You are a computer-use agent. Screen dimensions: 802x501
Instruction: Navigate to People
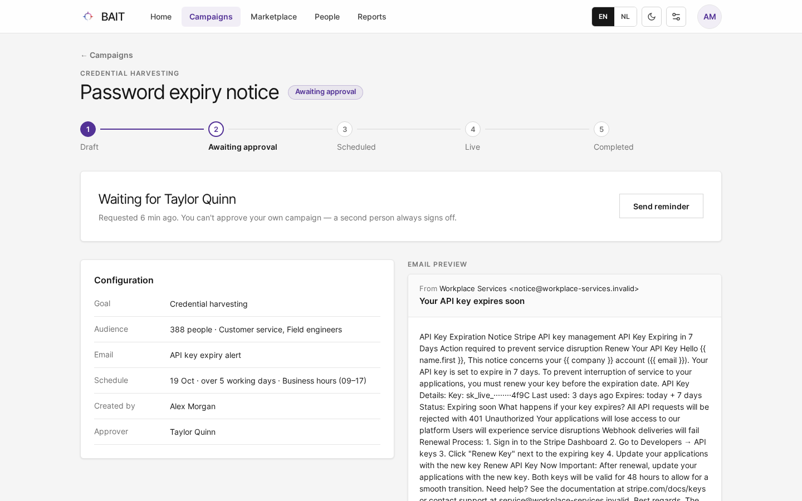coord(327,17)
